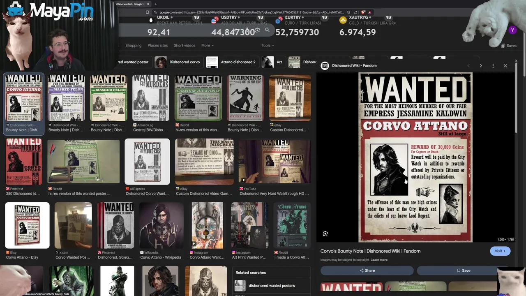Show previous image in preview panel
The height and width of the screenshot is (296, 526).
click(468, 66)
